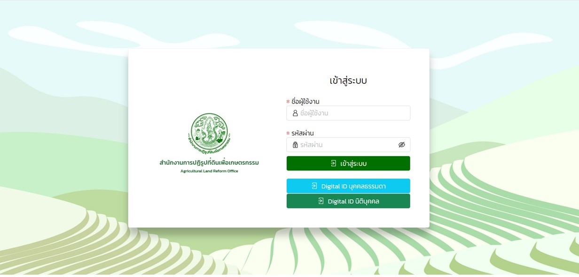Click the red asterisk beside ชื่อผู้ใช้งาน

coord(288,102)
